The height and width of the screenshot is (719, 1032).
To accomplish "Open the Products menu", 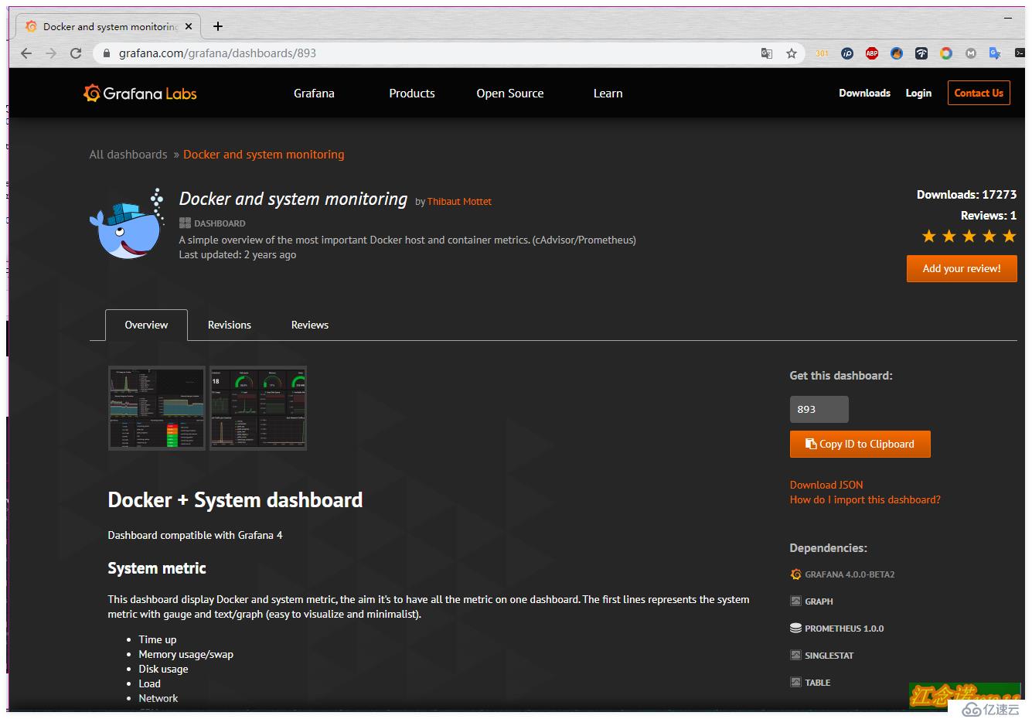I will point(412,94).
